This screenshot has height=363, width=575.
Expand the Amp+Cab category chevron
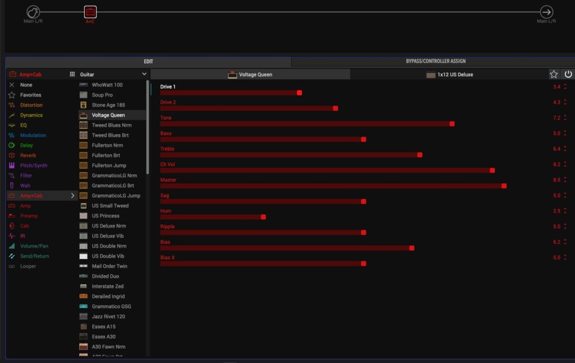(72, 196)
